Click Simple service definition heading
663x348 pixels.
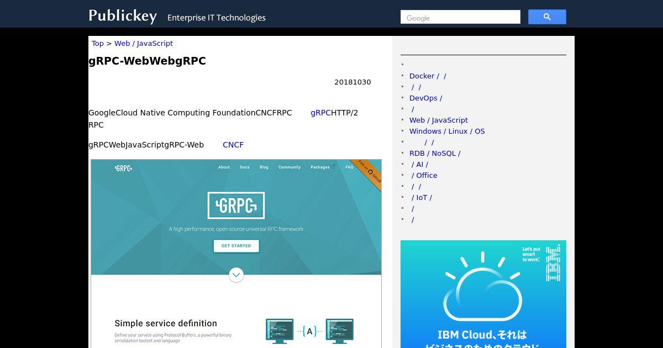166,323
